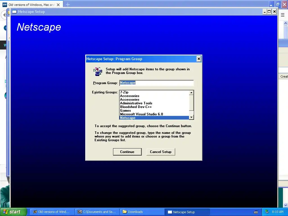The image size is (288, 216).
Task: Restore down the browser window
Action: [x=278, y=4]
